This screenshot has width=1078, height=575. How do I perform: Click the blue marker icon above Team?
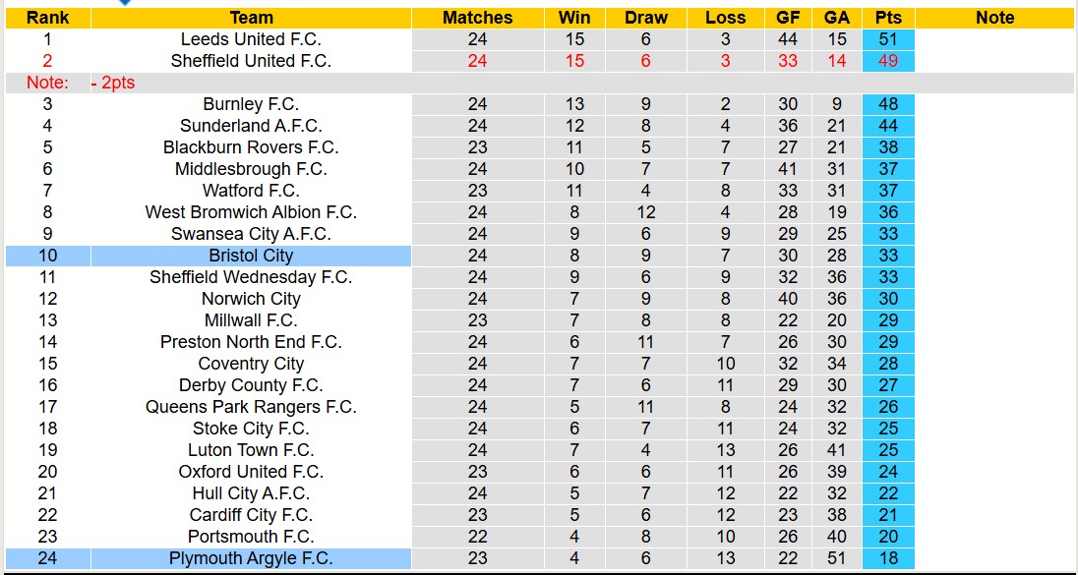pyautogui.click(x=125, y=3)
